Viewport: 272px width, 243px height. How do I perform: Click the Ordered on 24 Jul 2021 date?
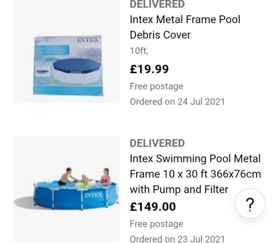pos(177,102)
